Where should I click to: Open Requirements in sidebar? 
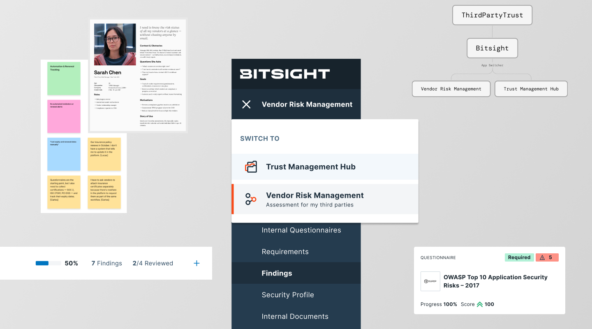pos(285,252)
